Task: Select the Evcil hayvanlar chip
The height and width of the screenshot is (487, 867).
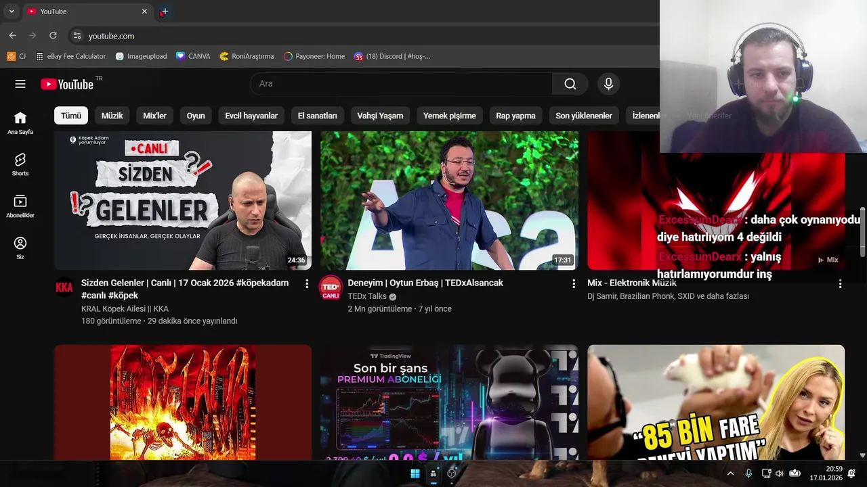Action: 251,116
